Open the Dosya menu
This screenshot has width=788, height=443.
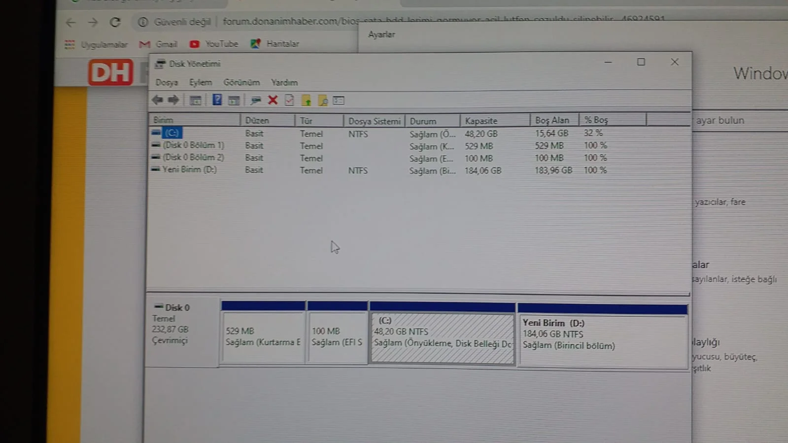click(x=167, y=82)
